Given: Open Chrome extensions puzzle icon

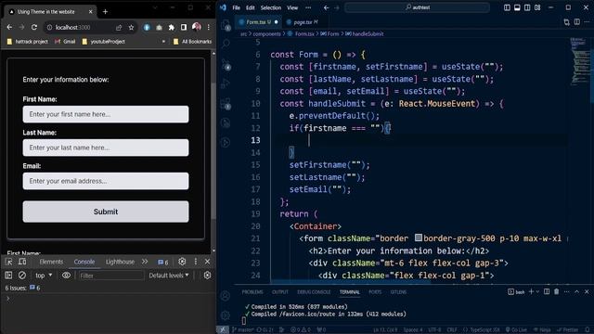Looking at the screenshot, I should pos(171,27).
